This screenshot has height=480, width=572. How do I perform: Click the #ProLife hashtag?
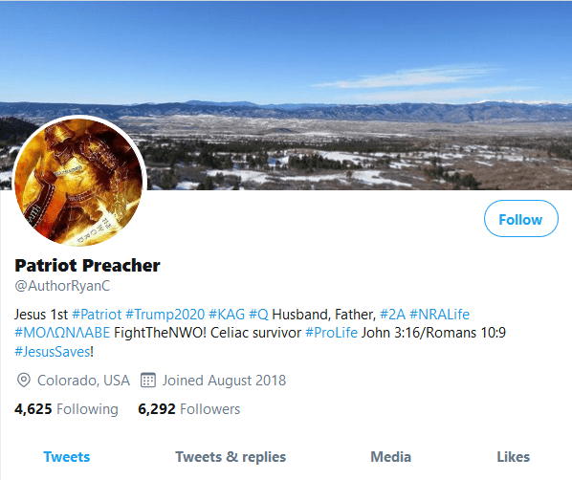[x=331, y=333]
